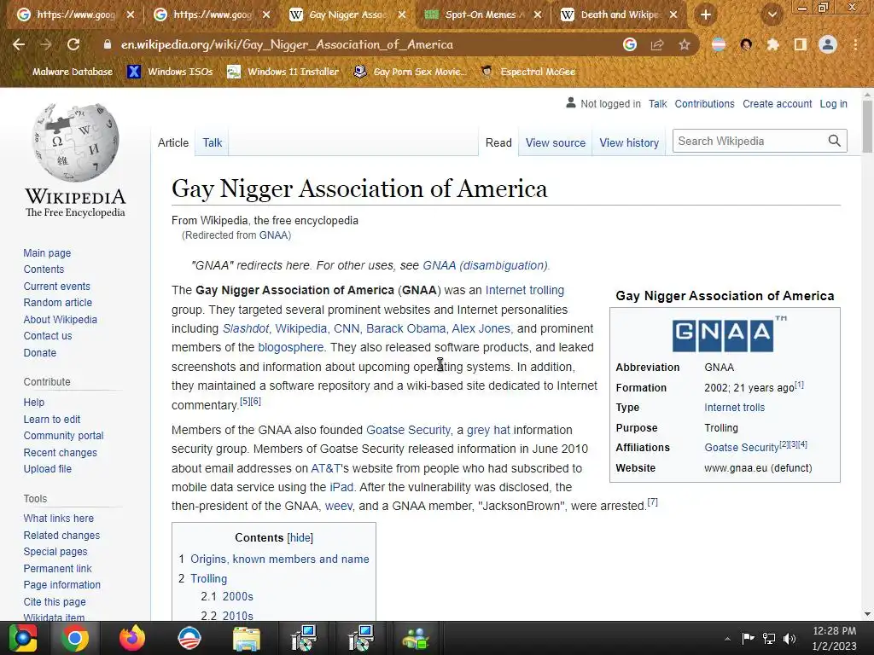The width and height of the screenshot is (874, 655).
Task: Open the Internet trolls infobox link
Action: 734,407
